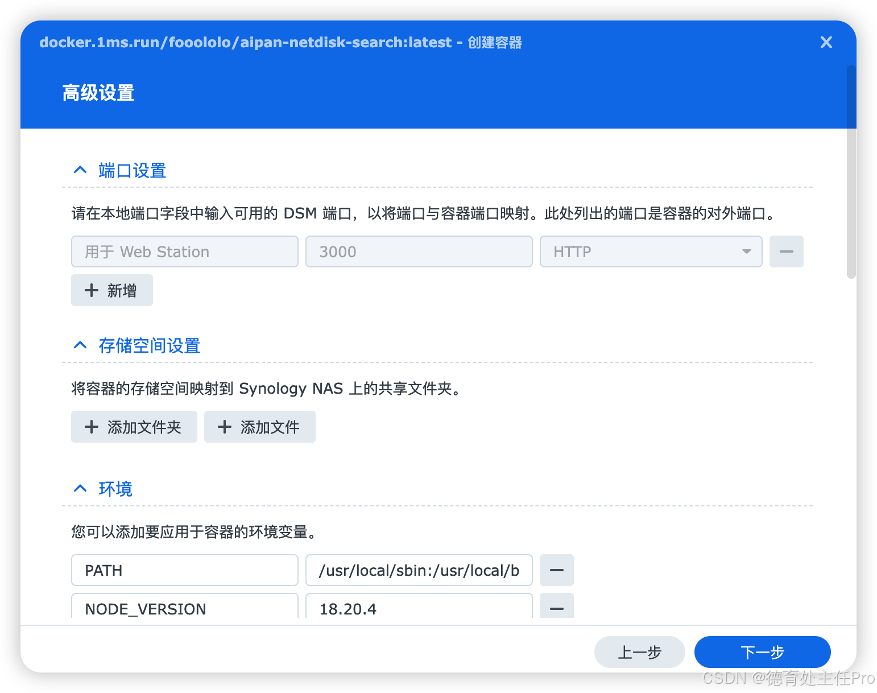Image resolution: width=877 pixels, height=693 pixels.
Task: Click the 端口设置 section title
Action: point(133,170)
